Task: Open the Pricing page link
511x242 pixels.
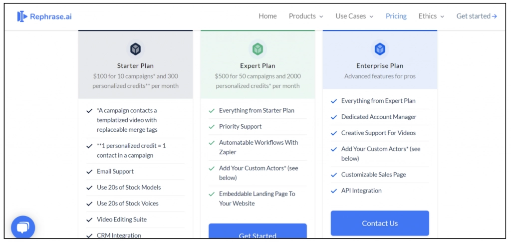Action: coord(396,16)
